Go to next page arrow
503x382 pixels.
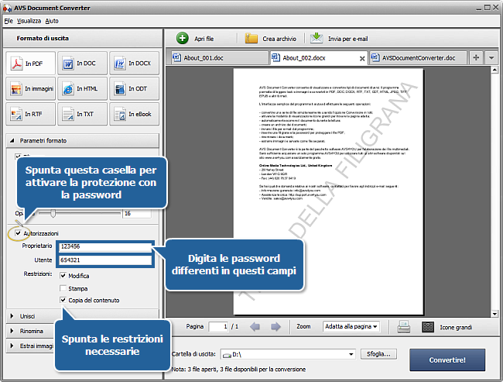click(275, 327)
